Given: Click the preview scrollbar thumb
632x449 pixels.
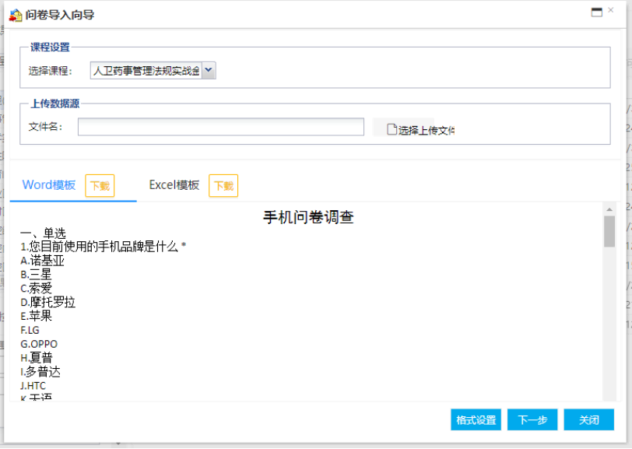Looking at the screenshot, I should coord(609,231).
